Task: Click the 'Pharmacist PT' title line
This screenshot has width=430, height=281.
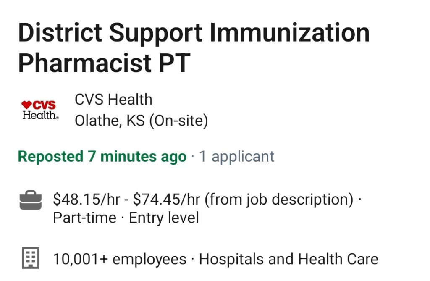Action: coord(104,63)
